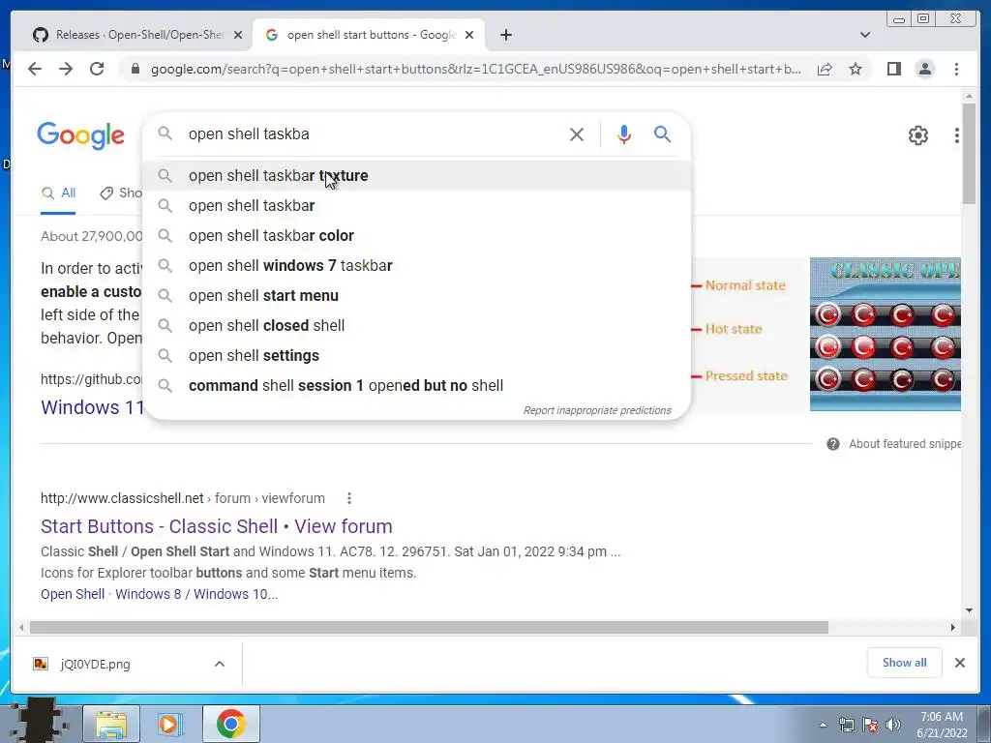
Task: Click network tray icon
Action: tap(846, 725)
